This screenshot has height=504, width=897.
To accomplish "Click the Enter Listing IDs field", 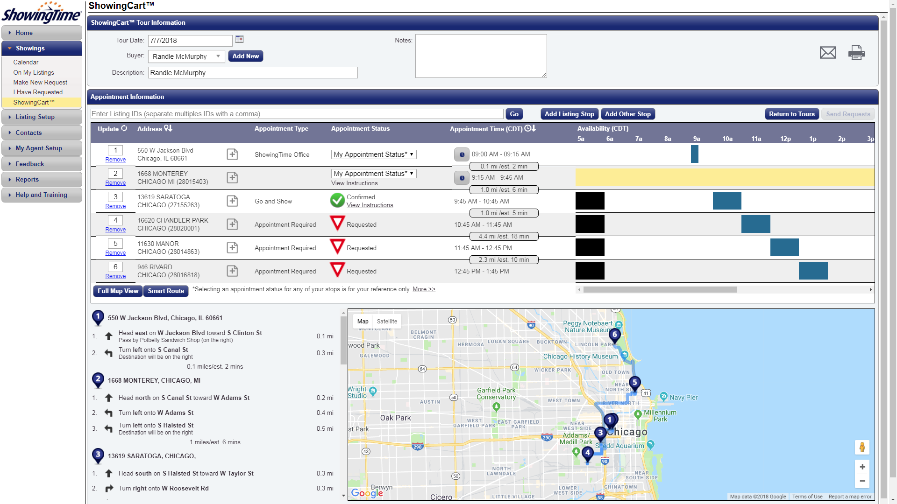I will tap(297, 114).
